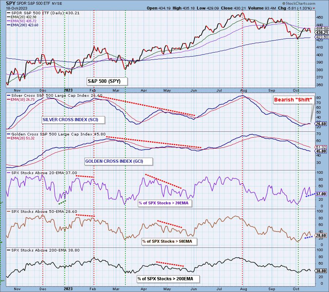Select the "SPX Stocks Above 200-EMA 38.80" legend
329x292 pixels.
(44, 250)
